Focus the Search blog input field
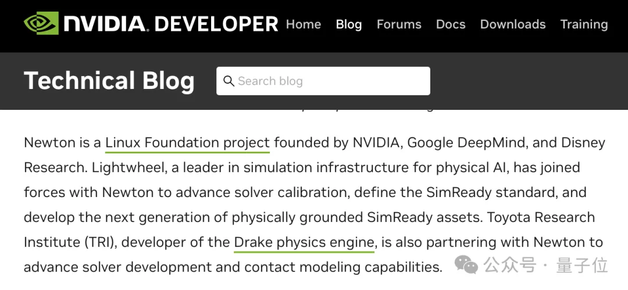 pos(331,81)
